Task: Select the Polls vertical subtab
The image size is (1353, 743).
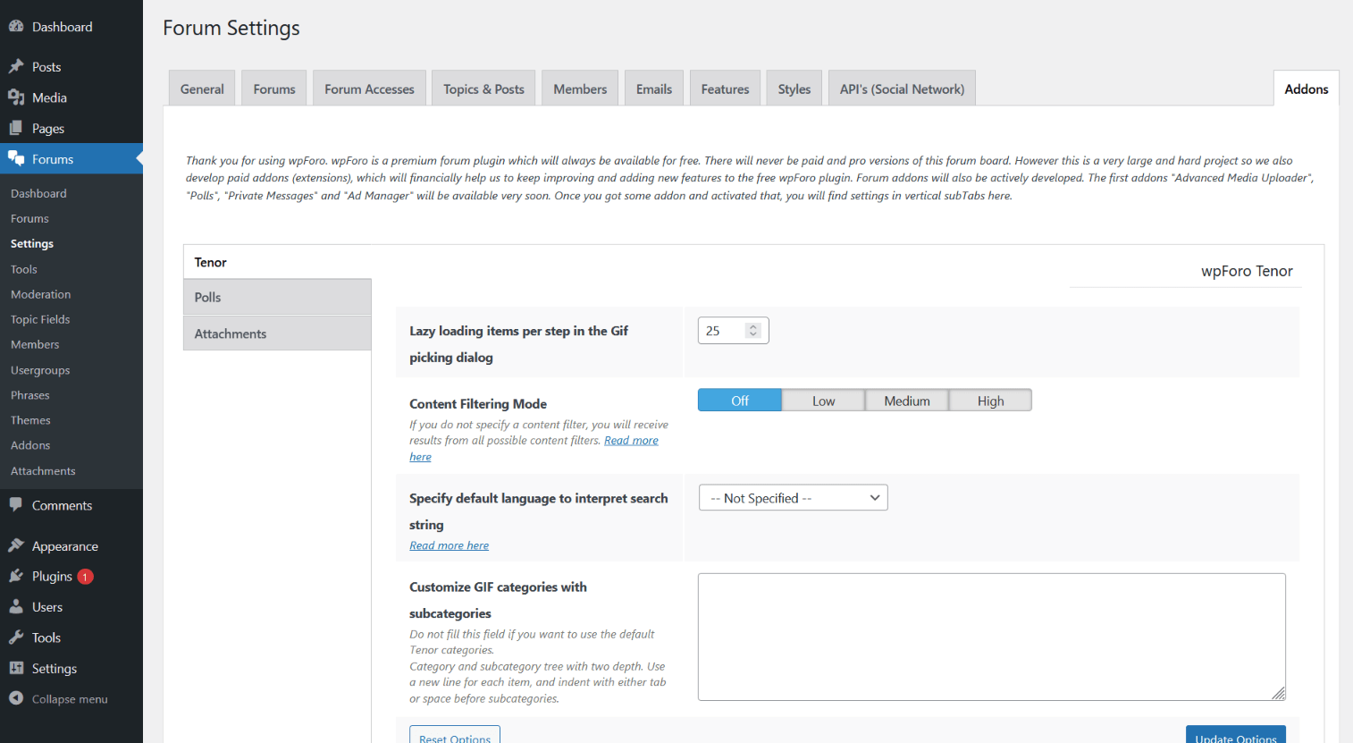Action: [277, 297]
